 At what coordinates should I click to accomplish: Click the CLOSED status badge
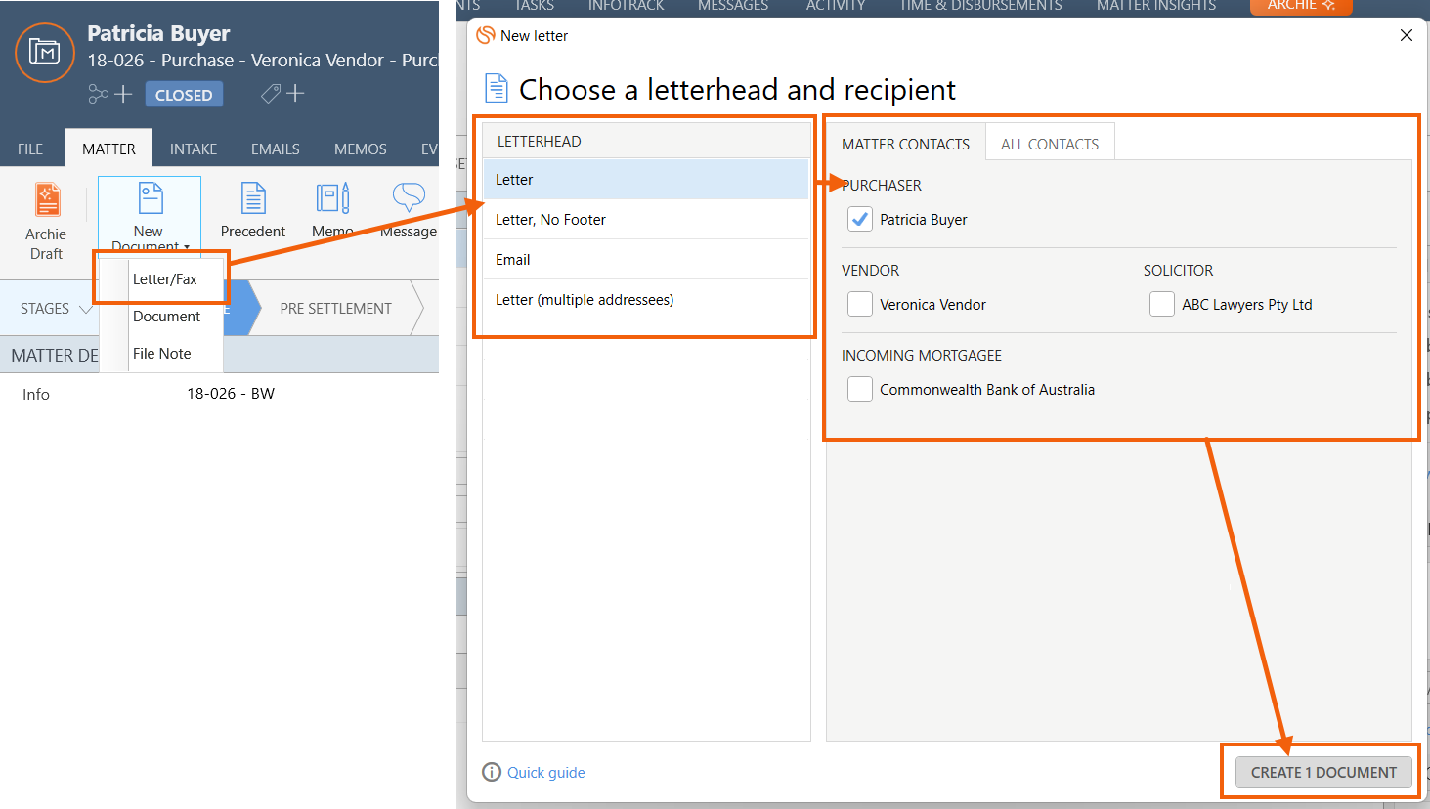coord(184,95)
